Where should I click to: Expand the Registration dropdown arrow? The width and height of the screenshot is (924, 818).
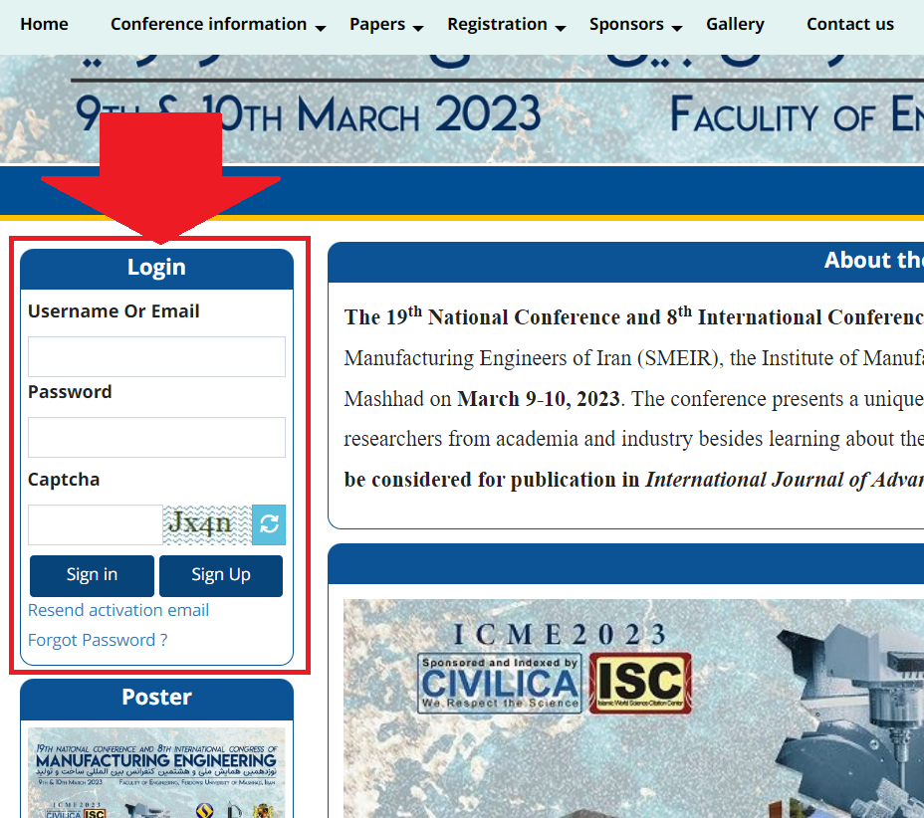click(561, 28)
